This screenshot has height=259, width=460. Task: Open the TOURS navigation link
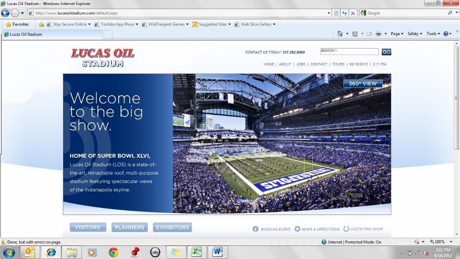338,64
